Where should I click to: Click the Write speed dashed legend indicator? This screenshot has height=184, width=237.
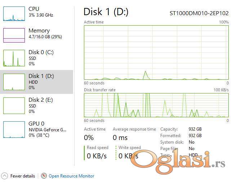pos(116,152)
